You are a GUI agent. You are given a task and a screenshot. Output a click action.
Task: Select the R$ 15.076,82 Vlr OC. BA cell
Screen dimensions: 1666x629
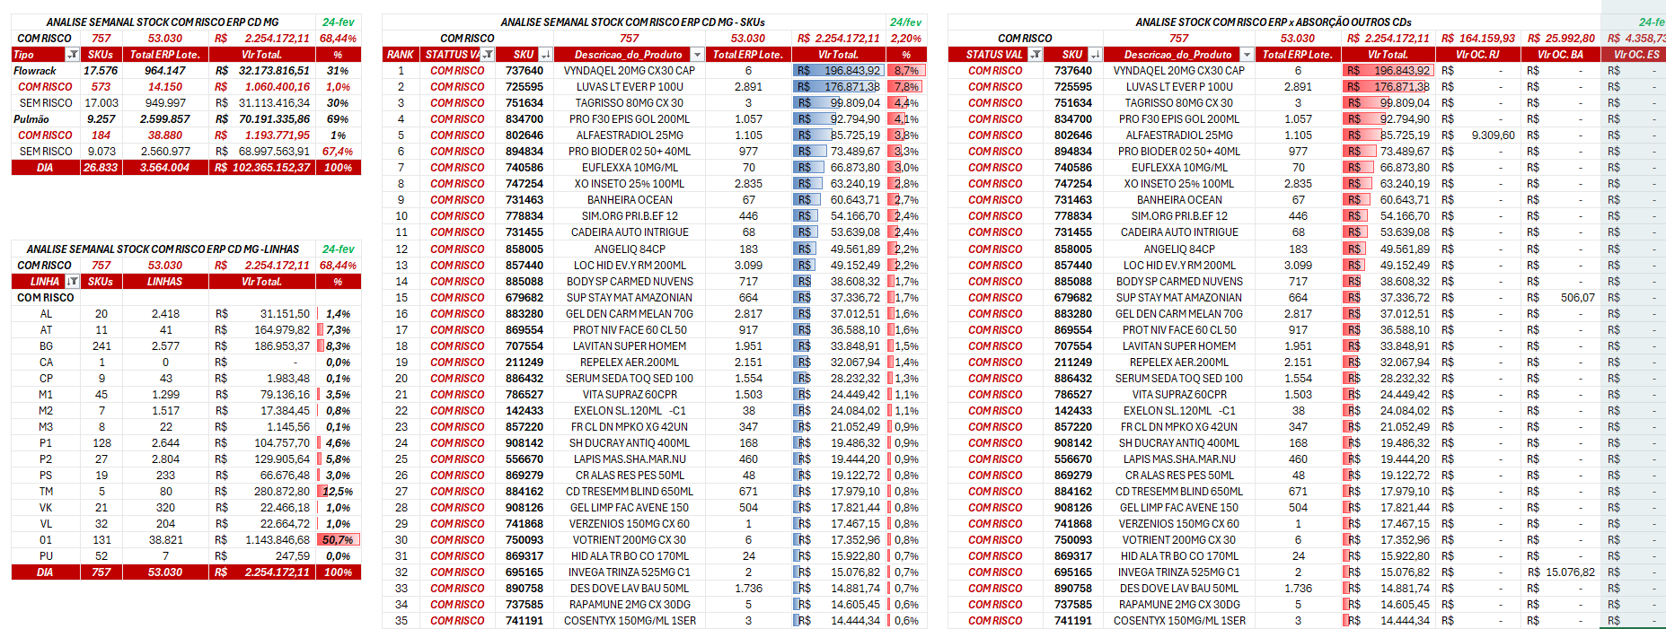point(1561,572)
